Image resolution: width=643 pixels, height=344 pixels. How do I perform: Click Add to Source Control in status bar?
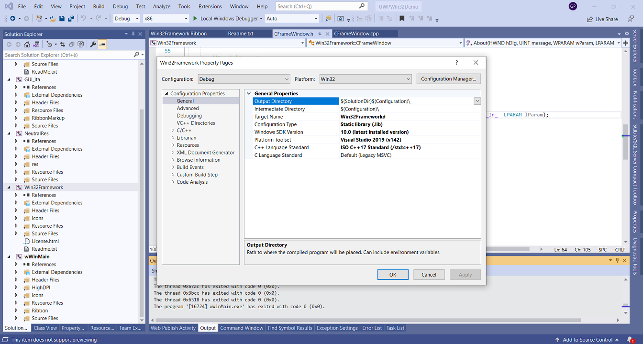588,340
